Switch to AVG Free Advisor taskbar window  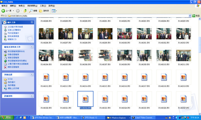tap(43, 118)
